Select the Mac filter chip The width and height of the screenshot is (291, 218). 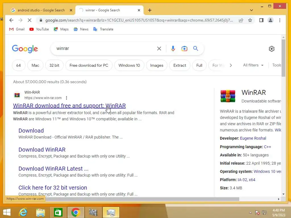click(35, 65)
